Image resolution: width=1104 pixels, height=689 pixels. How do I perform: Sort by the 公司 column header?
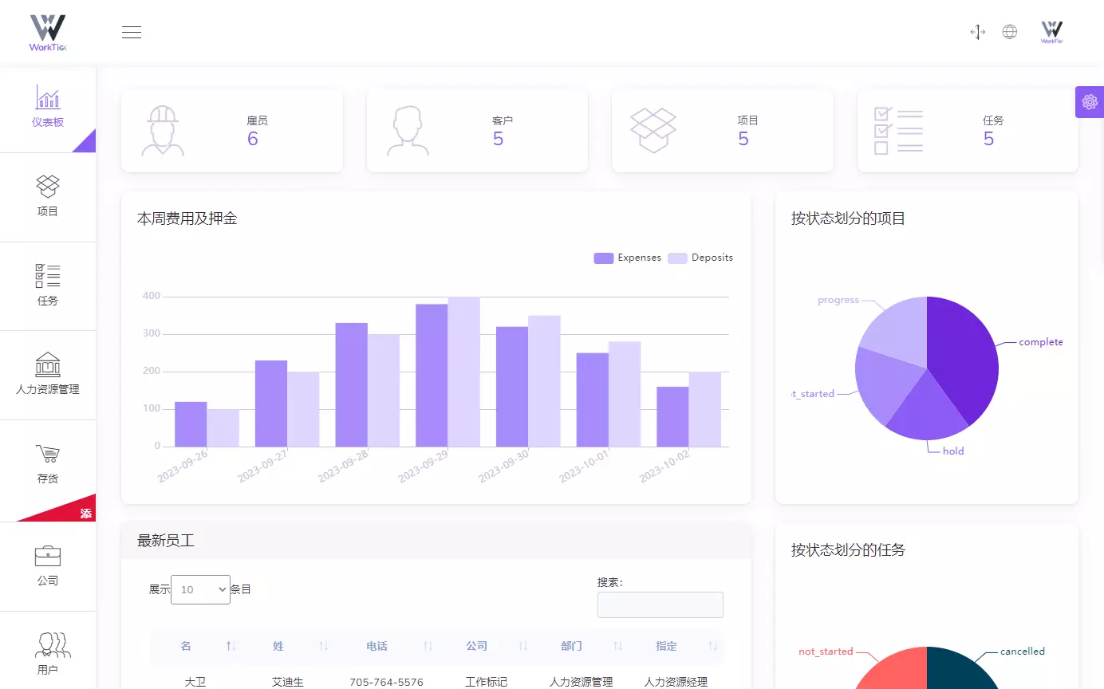(x=488, y=646)
